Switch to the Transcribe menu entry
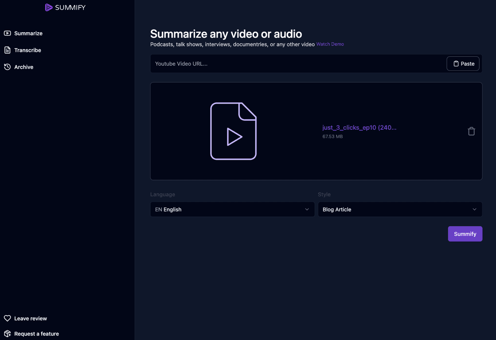Image resolution: width=496 pixels, height=340 pixels. point(27,50)
